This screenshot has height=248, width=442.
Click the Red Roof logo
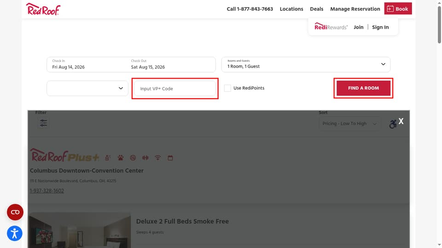[43, 9]
